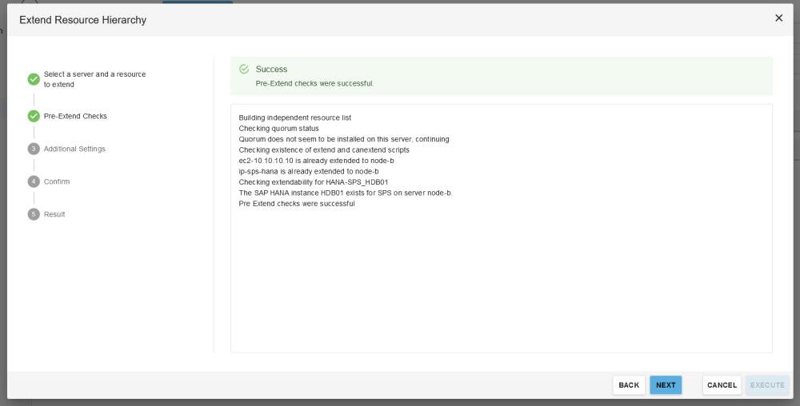The width and height of the screenshot is (800, 406).
Task: Click the Pre-Extend Checks green checkmark icon
Action: [x=34, y=116]
